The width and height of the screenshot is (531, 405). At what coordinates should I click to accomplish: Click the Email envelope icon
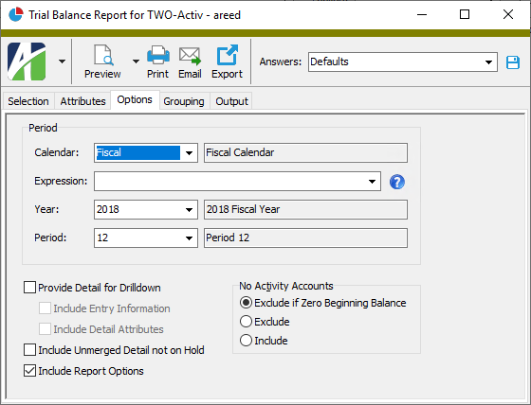coord(190,56)
